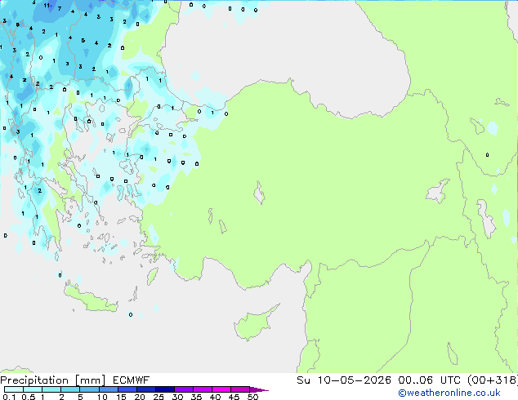The width and height of the screenshot is (518, 400).
Task: Click the 'Precipitation' title word
Action: pyautogui.click(x=34, y=380)
